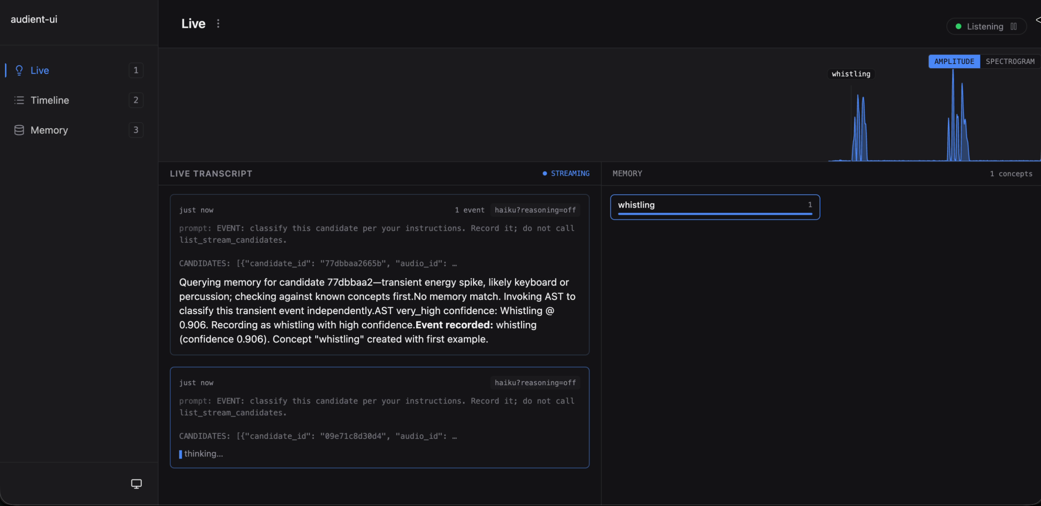Viewport: 1041px width, 506px height.
Task: Click the haiku?reasoning=off tag in first entry
Action: click(535, 210)
